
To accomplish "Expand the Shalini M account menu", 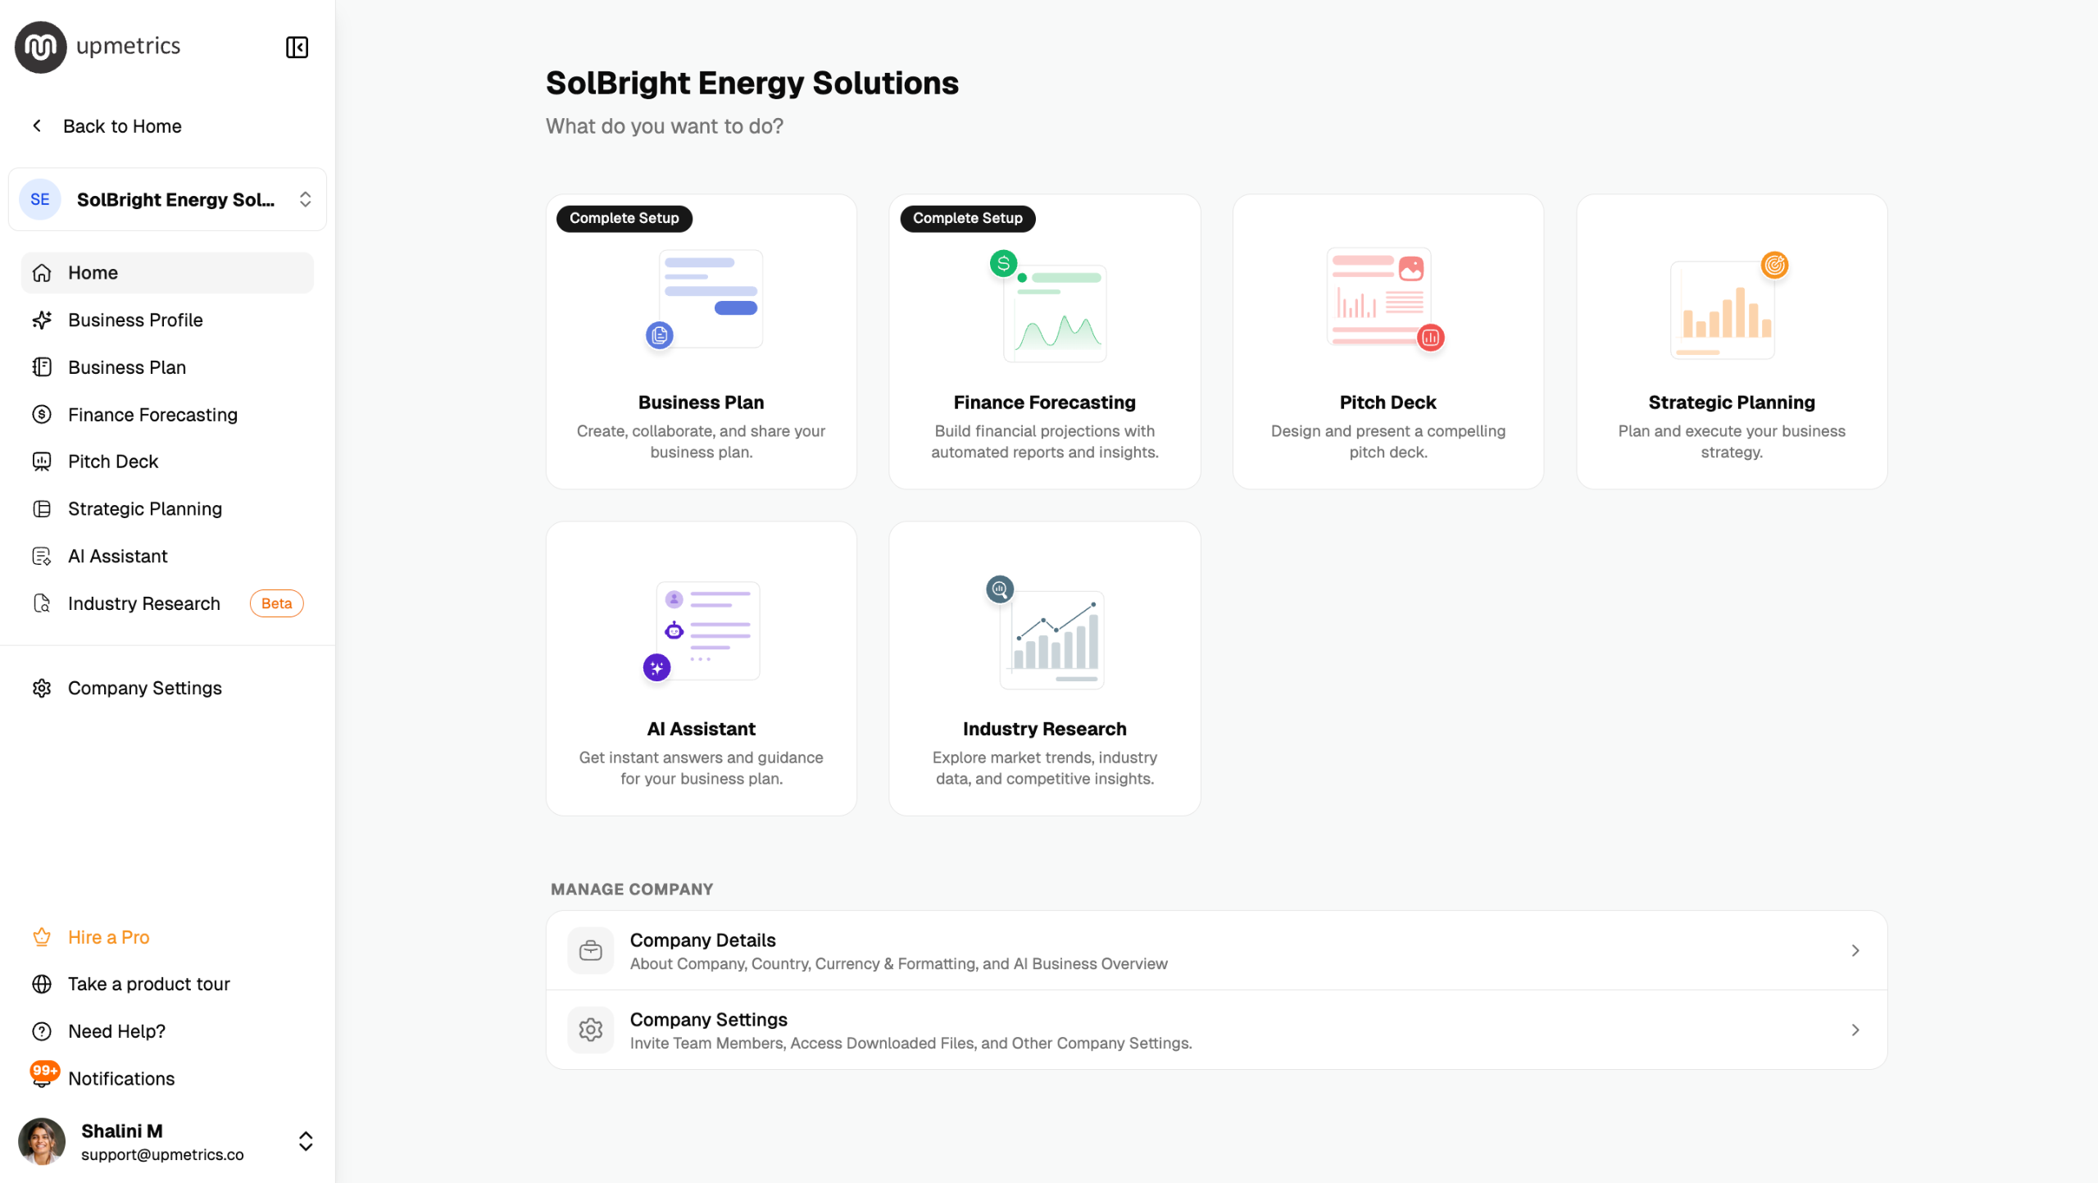I will [167, 1141].
